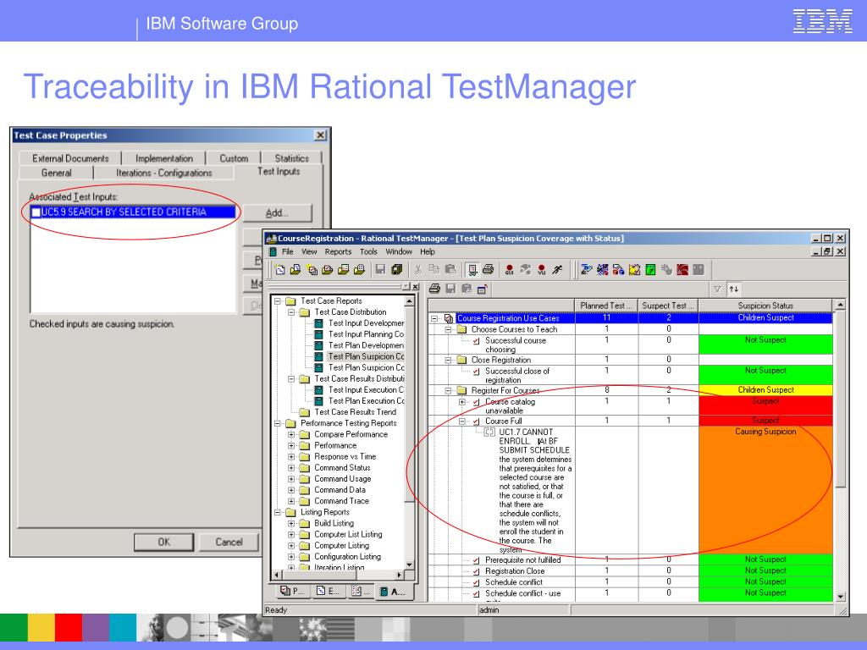The width and height of the screenshot is (867, 650).
Task: Click the Suspicion Status column header
Action: (x=765, y=306)
